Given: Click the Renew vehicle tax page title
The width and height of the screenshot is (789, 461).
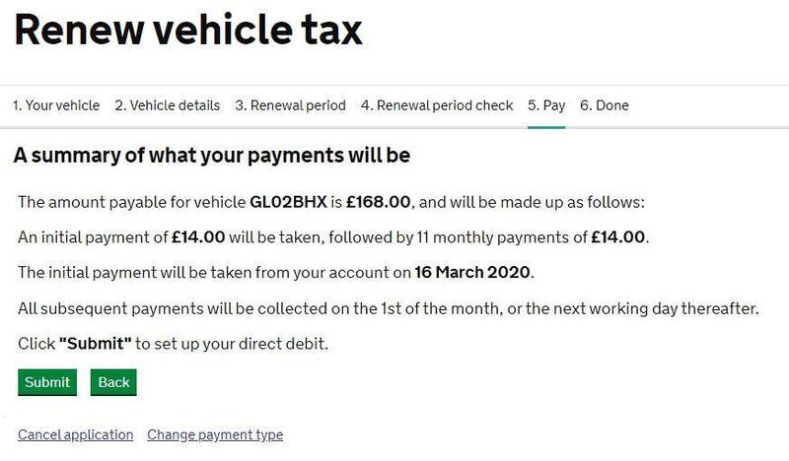Looking at the screenshot, I should tap(187, 32).
